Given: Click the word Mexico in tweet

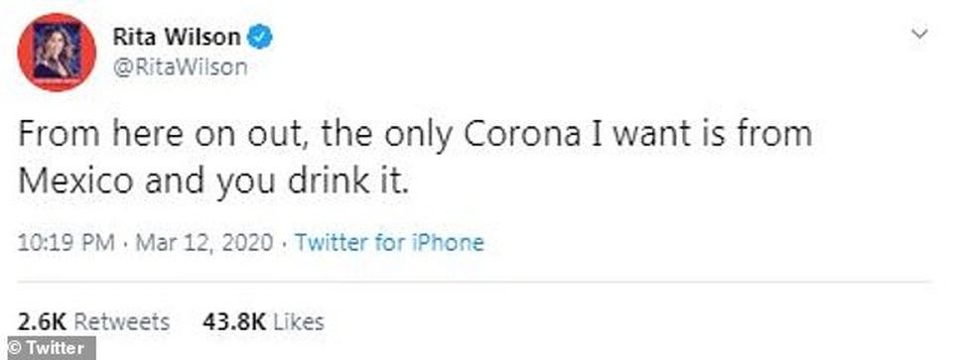Looking at the screenshot, I should (74, 181).
